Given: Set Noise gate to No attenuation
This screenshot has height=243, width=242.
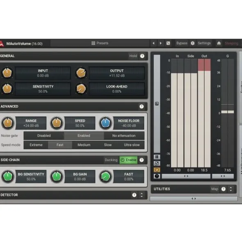Looking at the screenshot, I should [x=124, y=136].
